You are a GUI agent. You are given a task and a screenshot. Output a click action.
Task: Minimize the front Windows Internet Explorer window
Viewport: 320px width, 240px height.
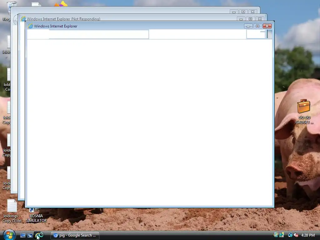point(248,26)
